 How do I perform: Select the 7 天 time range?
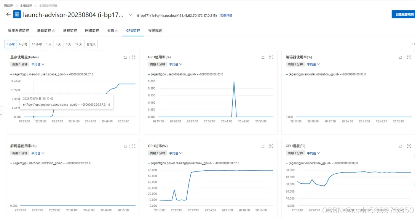pyautogui.click(x=68, y=44)
